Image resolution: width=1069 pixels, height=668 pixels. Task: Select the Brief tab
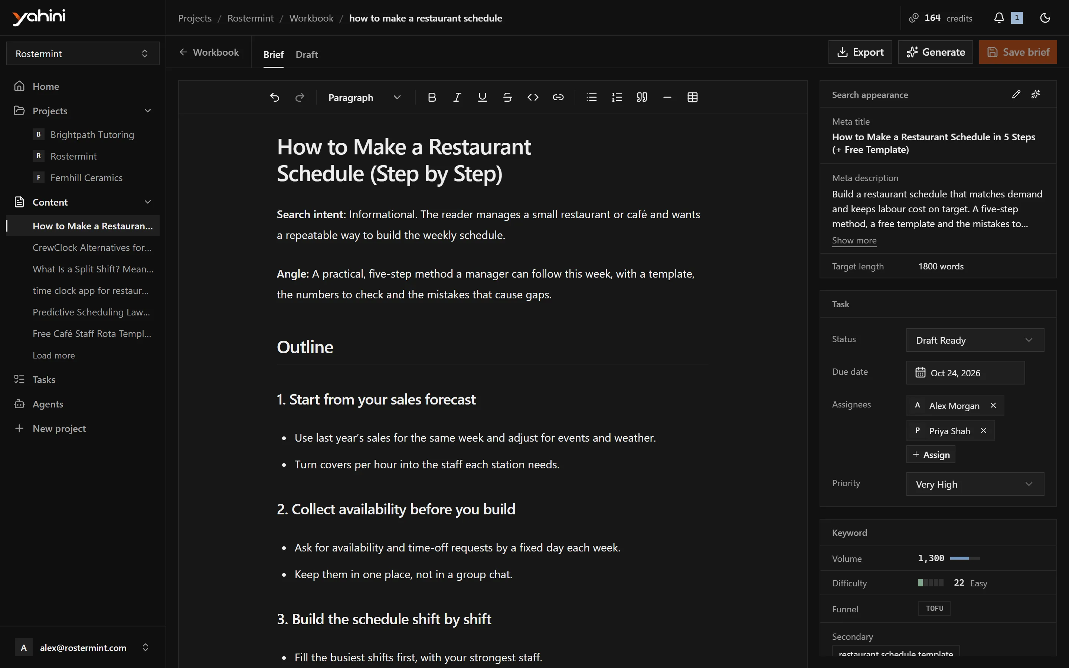tap(274, 54)
